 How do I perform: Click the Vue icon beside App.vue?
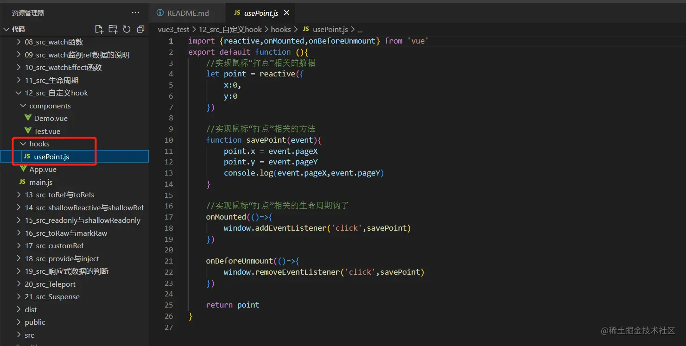point(23,169)
